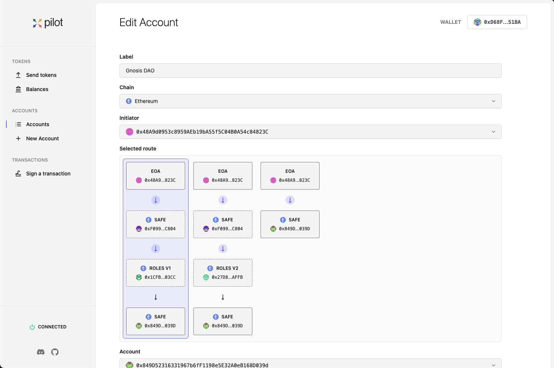554x368 pixels.
Task: Click the Sign a transaction signature icon
Action: coord(18,174)
